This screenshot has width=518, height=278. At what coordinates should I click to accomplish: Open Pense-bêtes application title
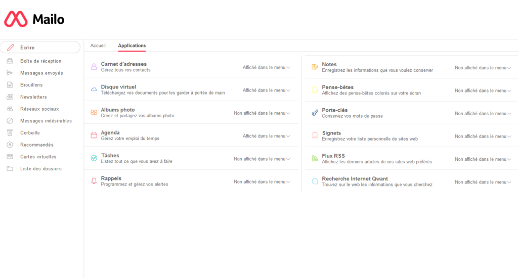pyautogui.click(x=337, y=87)
